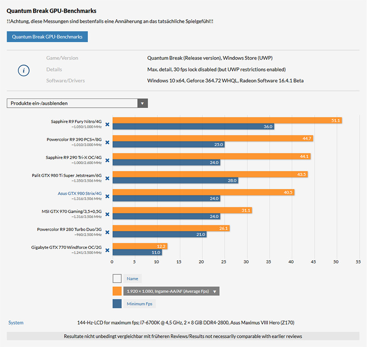Click the info circle icon

coord(24,71)
